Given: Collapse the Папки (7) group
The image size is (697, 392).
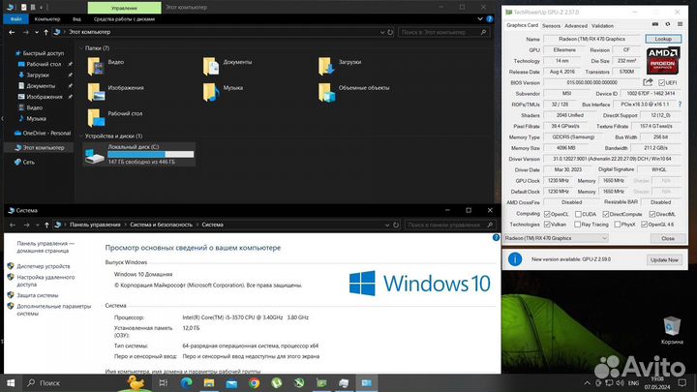Looking at the screenshot, I should click(x=81, y=48).
